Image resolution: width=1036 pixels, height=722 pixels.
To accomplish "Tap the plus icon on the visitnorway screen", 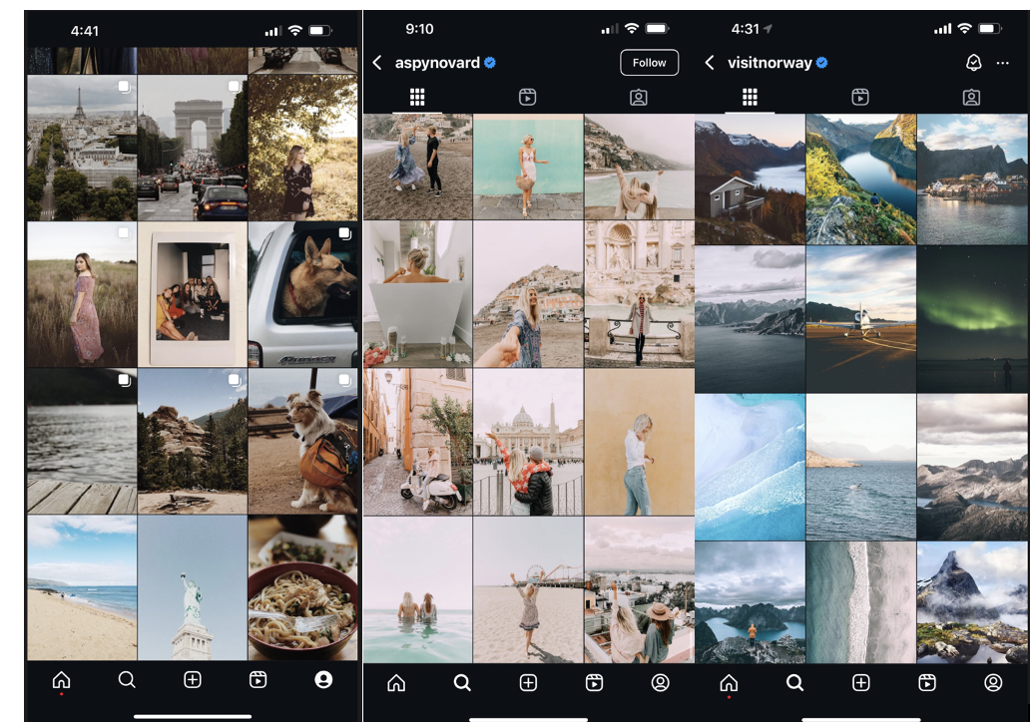I will pos(861,682).
